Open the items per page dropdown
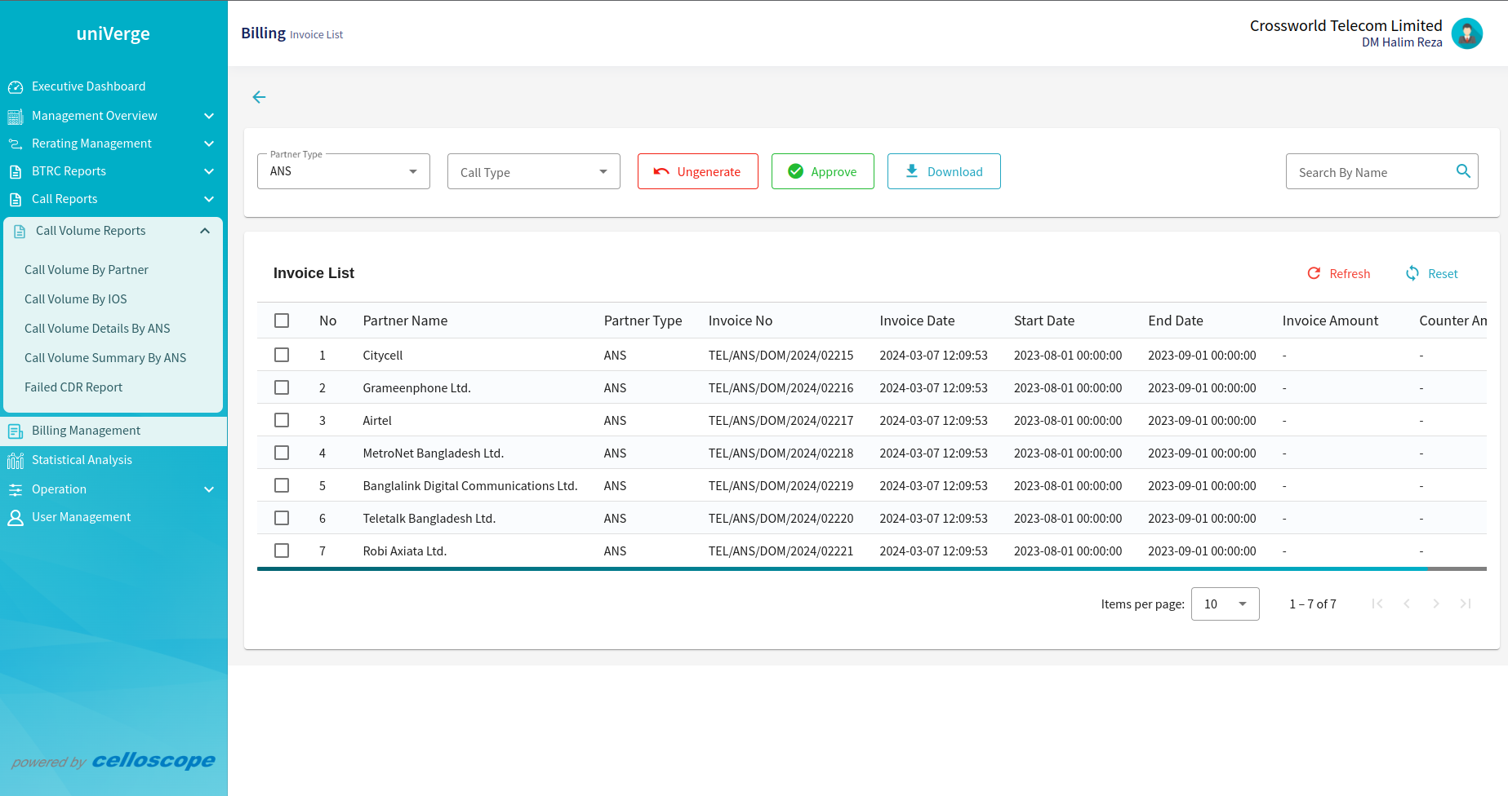The width and height of the screenshot is (1508, 796). tap(1225, 604)
